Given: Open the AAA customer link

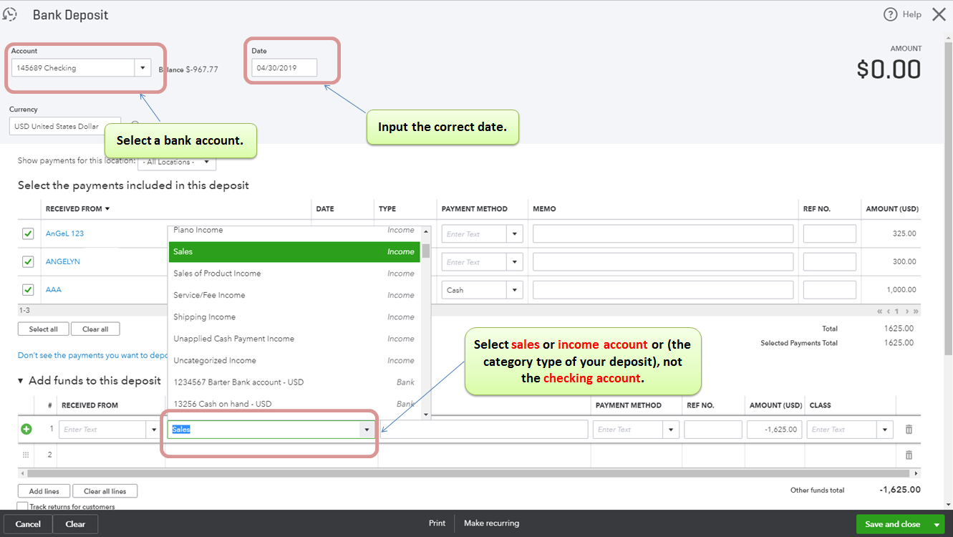Looking at the screenshot, I should (54, 290).
